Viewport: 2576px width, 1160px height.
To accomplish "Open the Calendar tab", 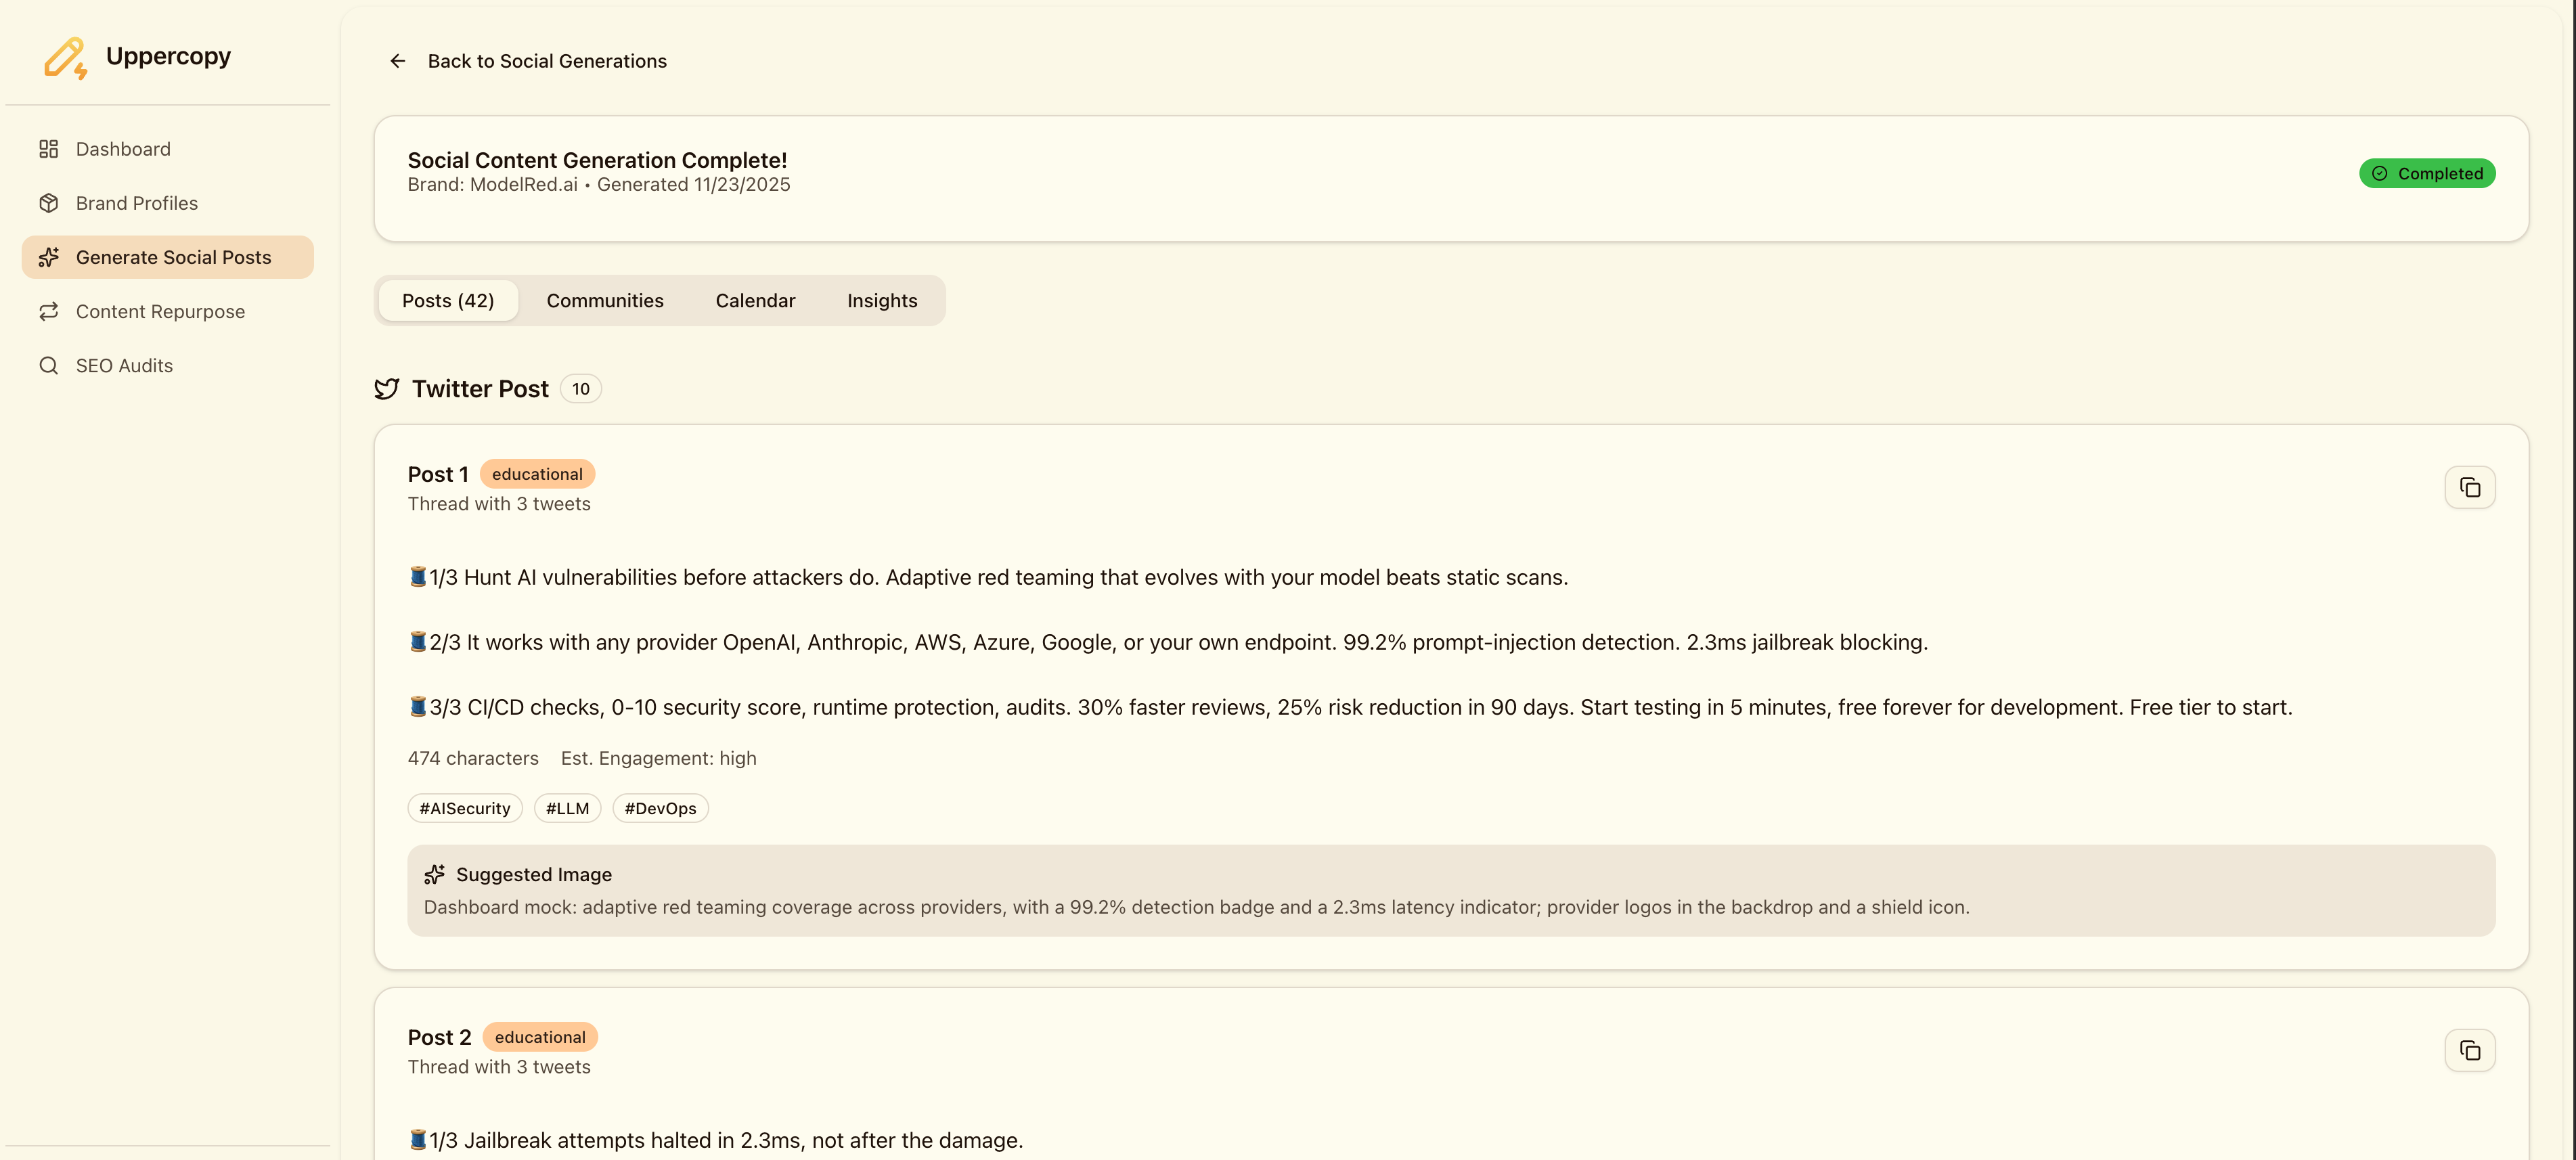I will 755,301.
